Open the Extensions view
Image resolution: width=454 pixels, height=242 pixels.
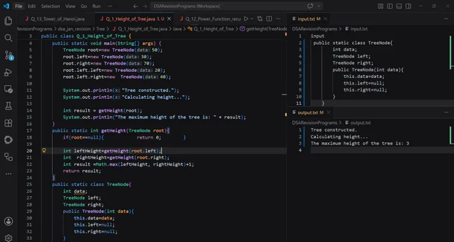pos(9,123)
